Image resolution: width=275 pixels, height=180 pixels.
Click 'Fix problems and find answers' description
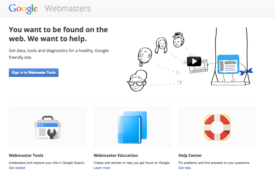(x=214, y=163)
